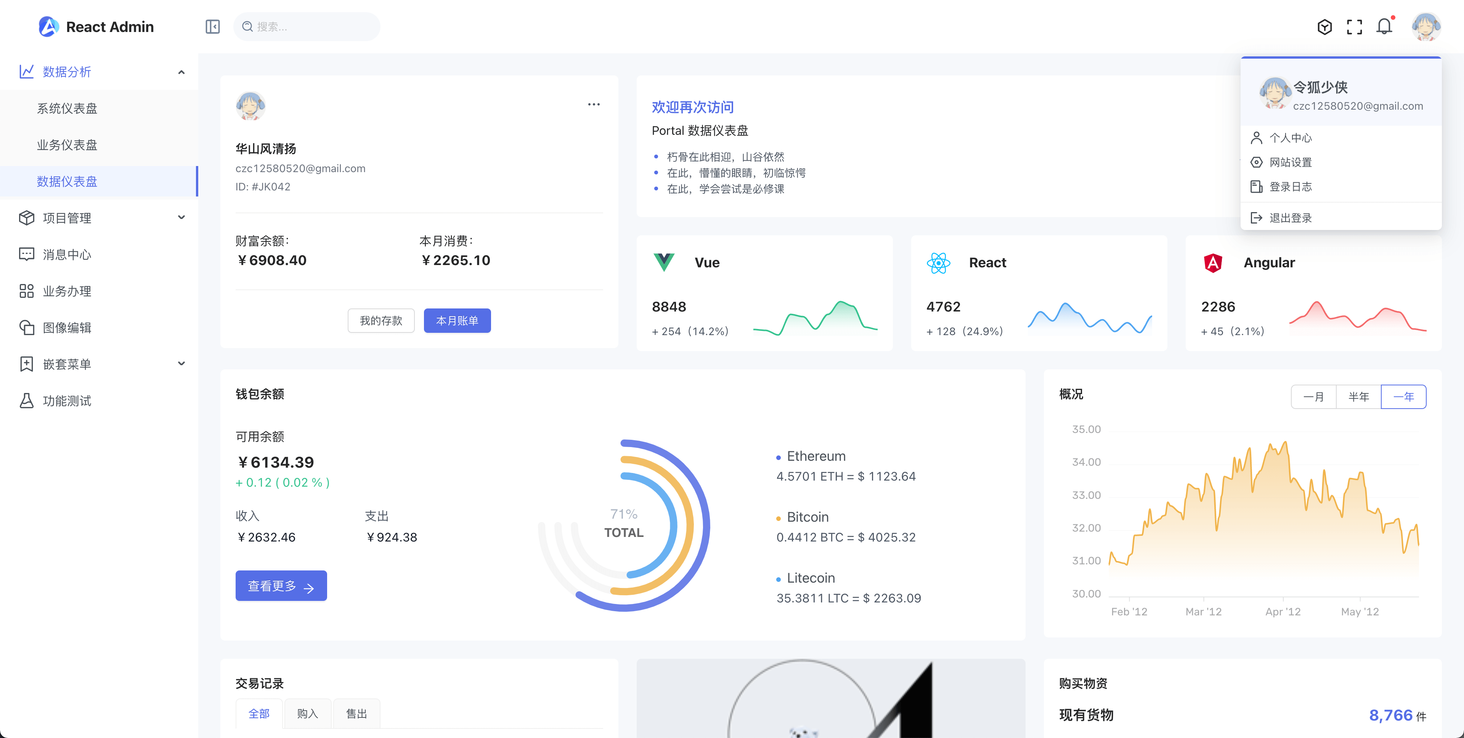Click the 查看更多 button

pos(281,586)
